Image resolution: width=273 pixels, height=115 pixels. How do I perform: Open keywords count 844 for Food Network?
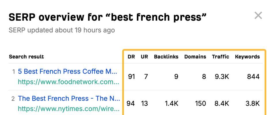click(x=253, y=76)
